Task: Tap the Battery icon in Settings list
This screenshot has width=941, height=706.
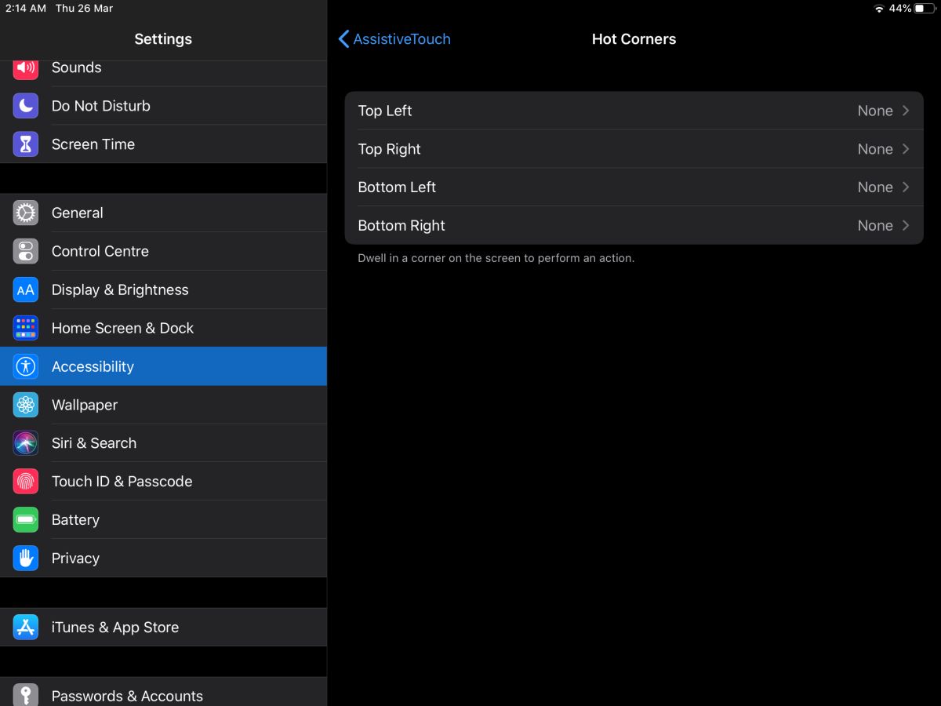Action: click(26, 520)
